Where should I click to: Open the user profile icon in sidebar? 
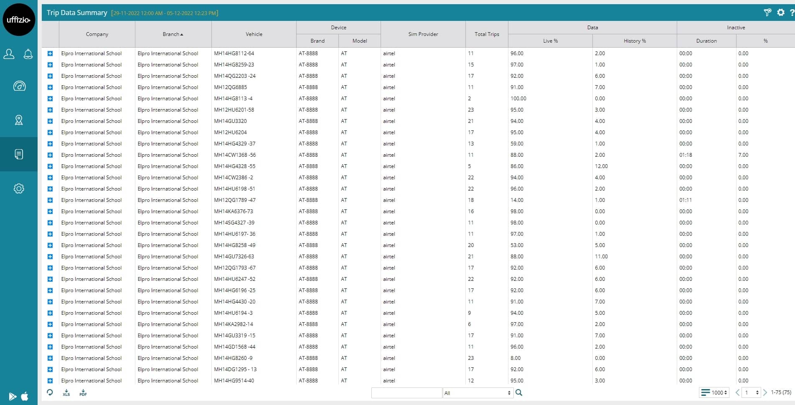tap(9, 54)
